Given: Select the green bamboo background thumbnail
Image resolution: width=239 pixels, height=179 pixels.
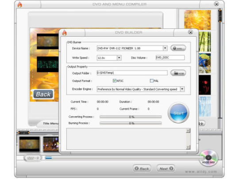Looking at the screenshot, I should (205, 42).
